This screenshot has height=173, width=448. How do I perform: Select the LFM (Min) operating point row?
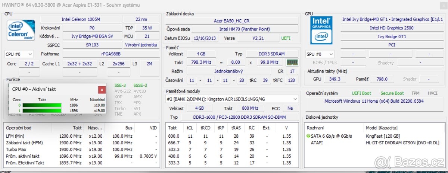pyautogui.click(x=82, y=136)
